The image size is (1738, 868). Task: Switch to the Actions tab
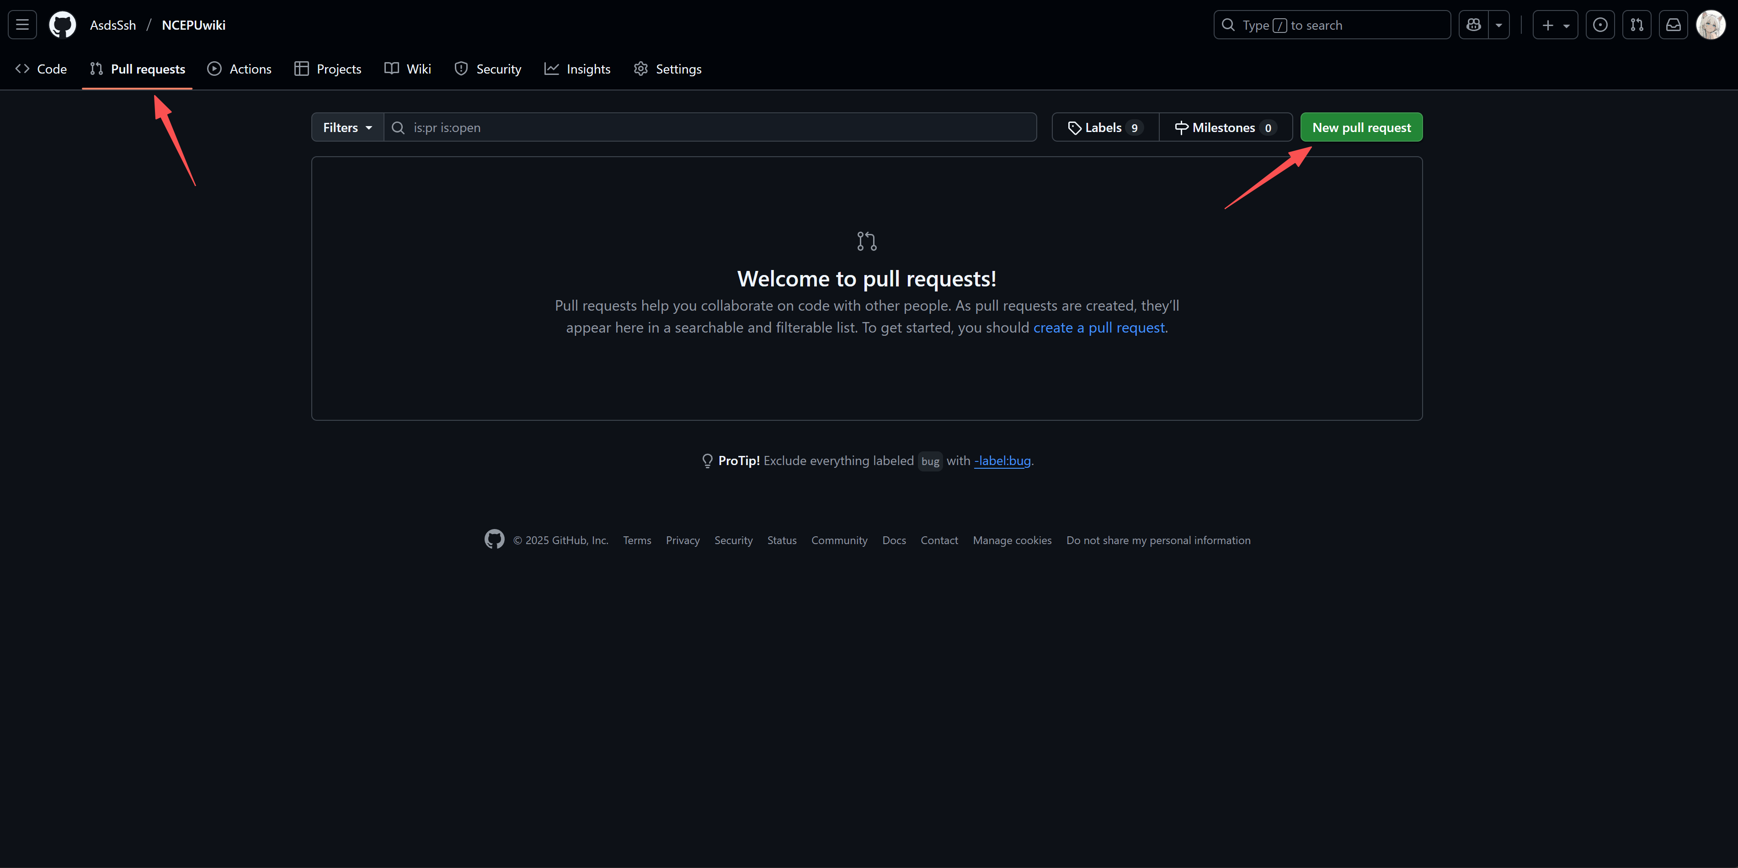coord(239,68)
